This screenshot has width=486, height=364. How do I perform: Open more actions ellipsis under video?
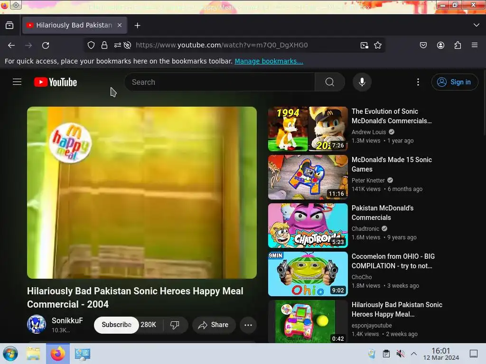248,325
